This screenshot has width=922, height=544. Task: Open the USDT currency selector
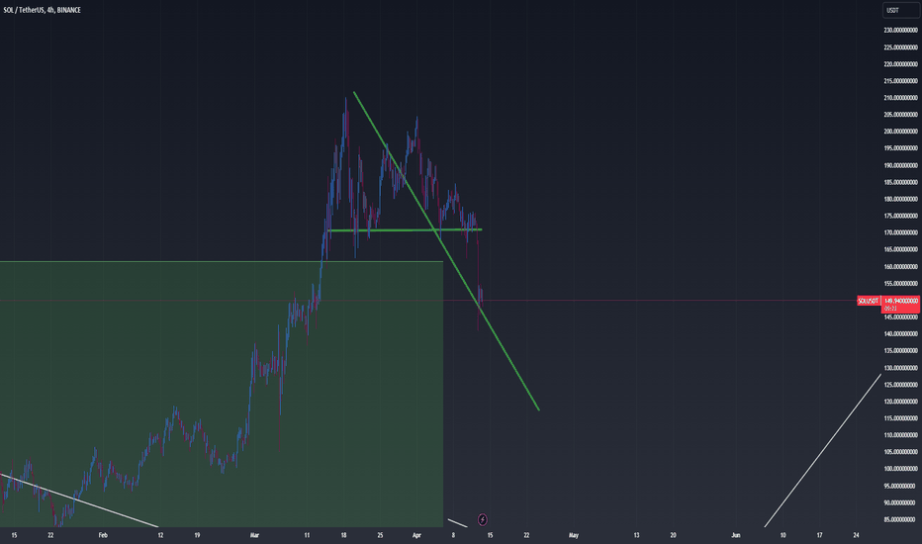(x=900, y=10)
